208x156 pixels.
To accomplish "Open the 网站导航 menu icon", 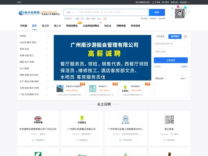I will (188, 2).
